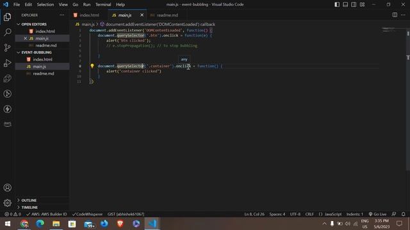Image resolution: width=410 pixels, height=230 pixels.
Task: Click the feedback icon in status bar
Action: pos(394,214)
